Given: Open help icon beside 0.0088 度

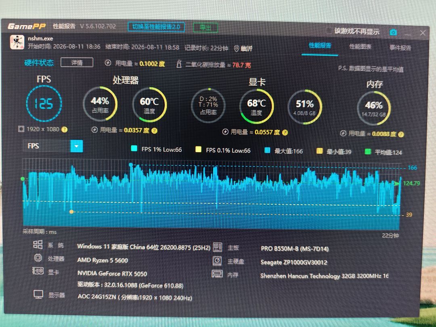Looking at the screenshot, I should [x=401, y=134].
